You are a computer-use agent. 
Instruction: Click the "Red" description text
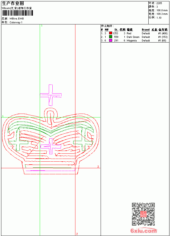129,33
